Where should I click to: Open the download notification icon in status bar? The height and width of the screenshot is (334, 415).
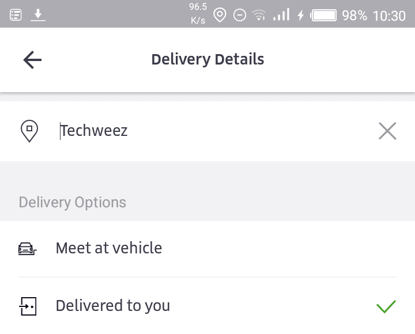38,15
